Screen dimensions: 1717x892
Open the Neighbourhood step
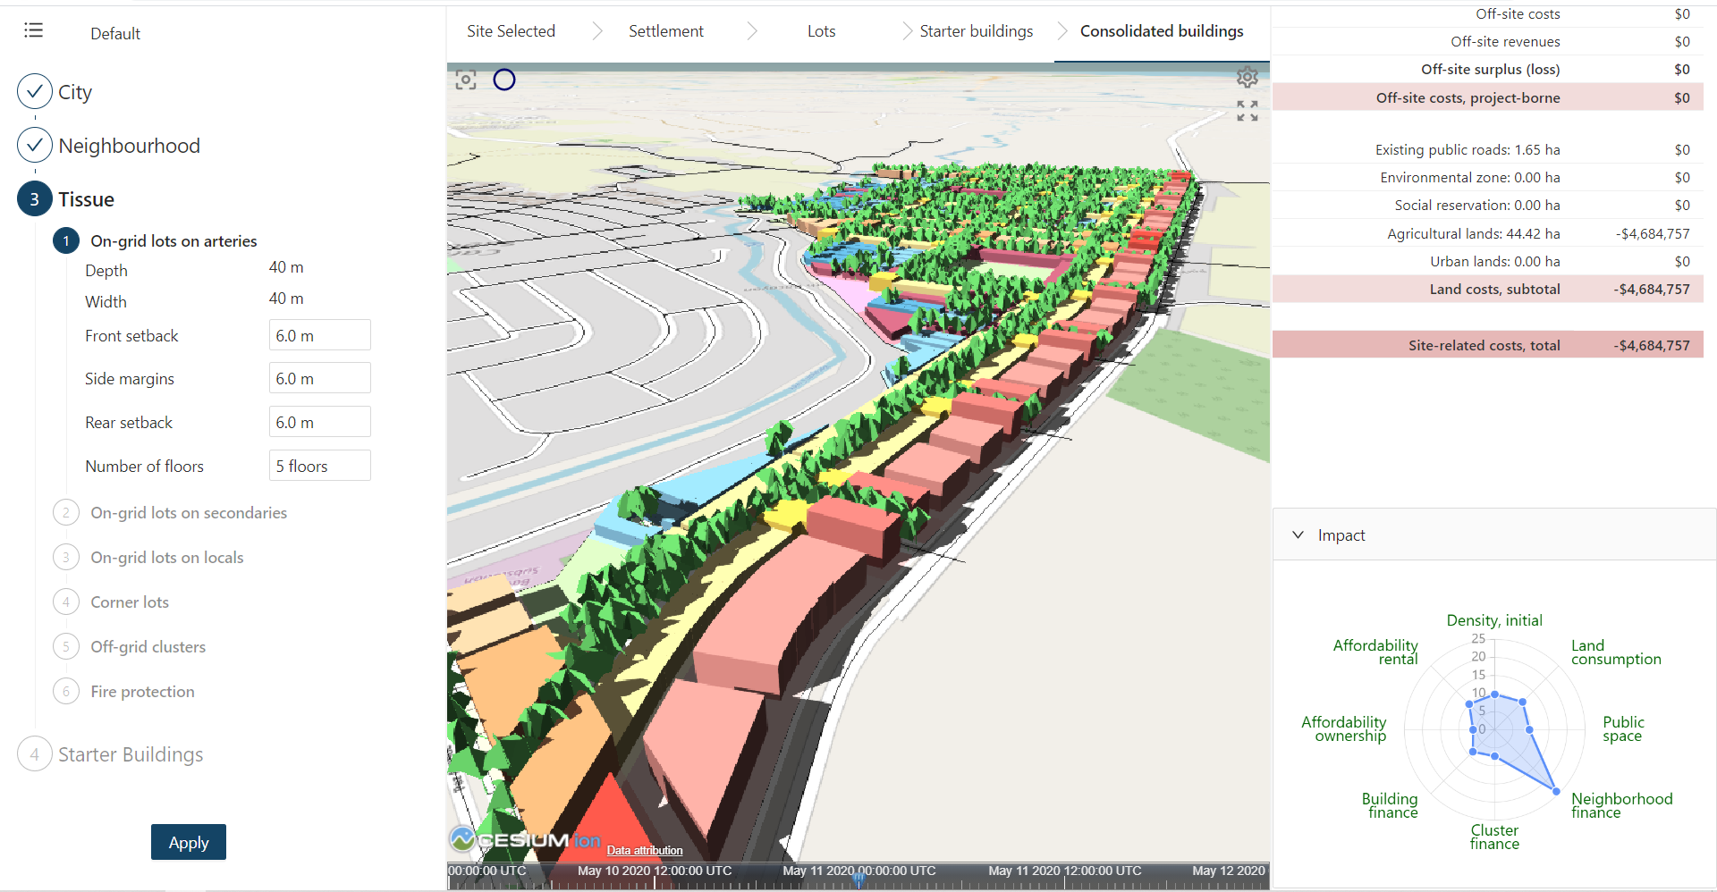(129, 146)
